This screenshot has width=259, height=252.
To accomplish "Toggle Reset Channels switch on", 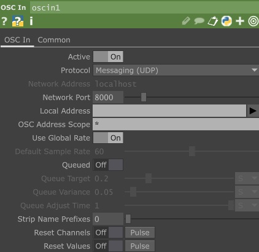I will pos(108,232).
